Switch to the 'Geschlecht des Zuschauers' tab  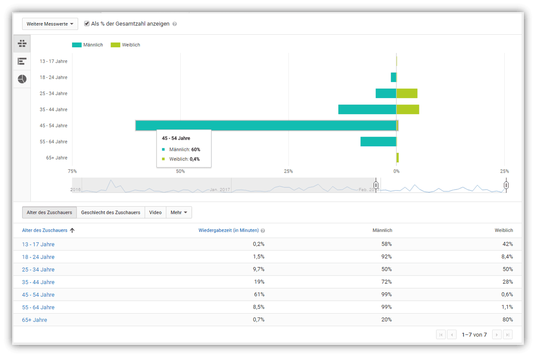[110, 212]
